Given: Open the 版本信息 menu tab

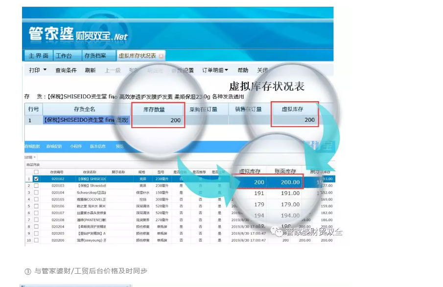Looking at the screenshot, I should [98, 146].
